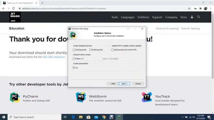The image size is (214, 120).
Task: Open Task View on the taskbar
Action: click(x=65, y=117)
